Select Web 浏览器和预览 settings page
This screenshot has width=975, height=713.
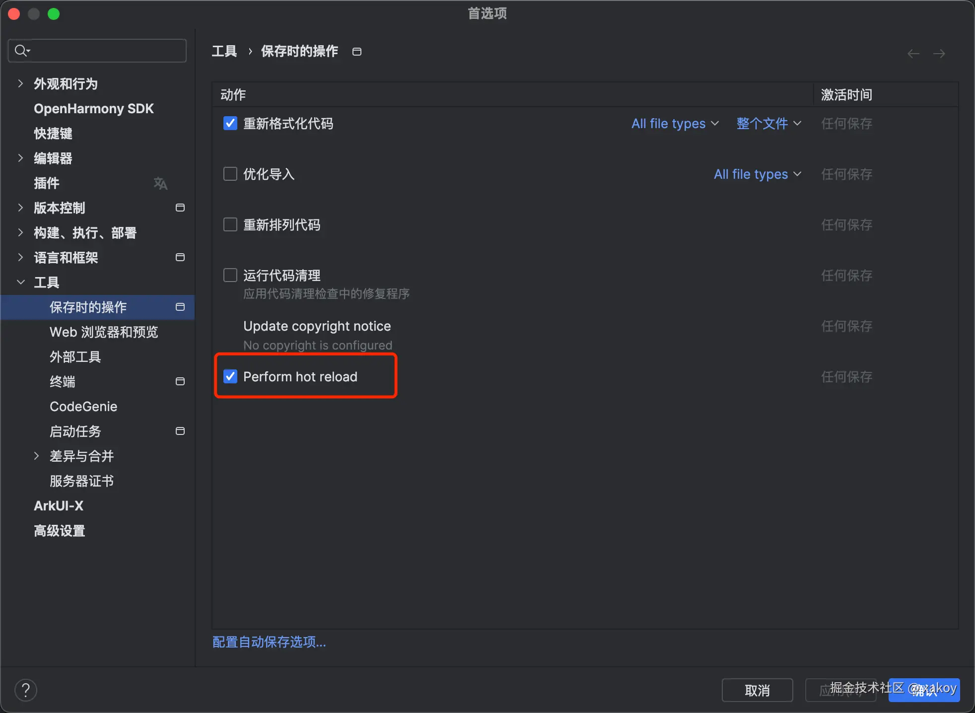click(103, 332)
